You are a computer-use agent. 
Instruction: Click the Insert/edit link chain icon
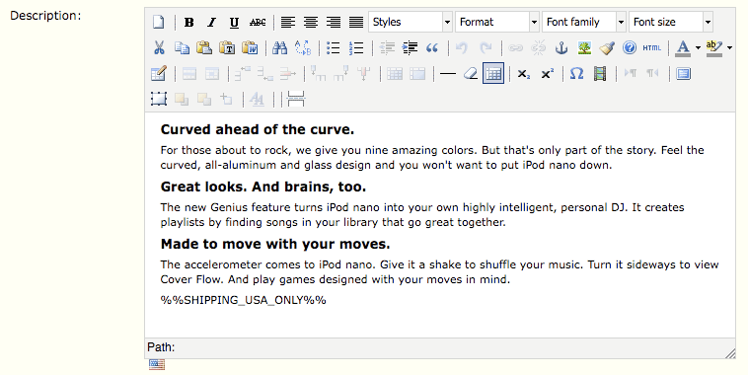(515, 47)
